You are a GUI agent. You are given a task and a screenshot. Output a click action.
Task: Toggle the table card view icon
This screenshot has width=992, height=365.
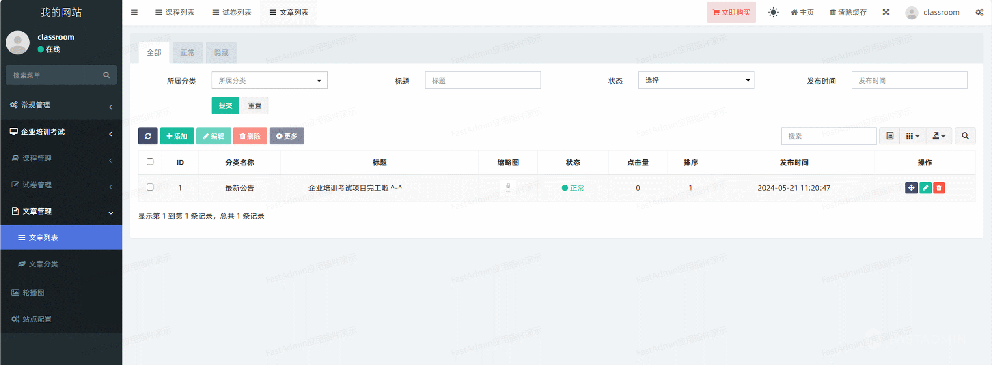tap(890, 136)
